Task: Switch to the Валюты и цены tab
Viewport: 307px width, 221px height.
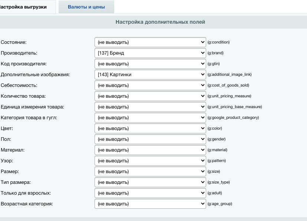Action: click(x=86, y=7)
